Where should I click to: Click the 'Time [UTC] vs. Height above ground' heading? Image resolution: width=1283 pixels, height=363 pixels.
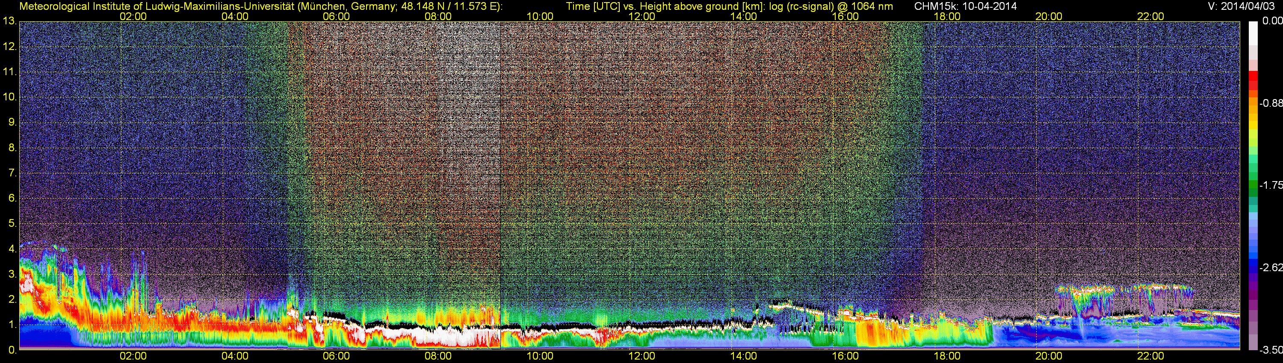click(x=729, y=6)
